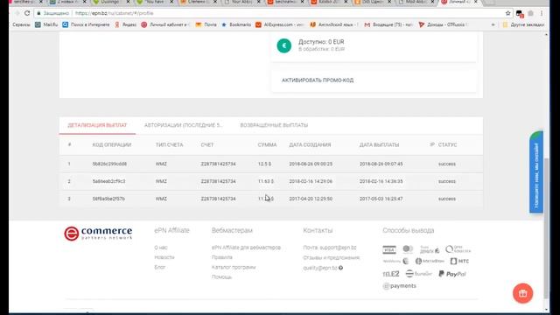Click Доступно: 0 EUR balance text

tap(321, 42)
